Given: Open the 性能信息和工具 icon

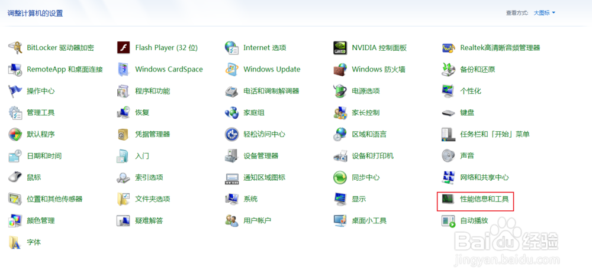Looking at the screenshot, I should coord(449,198).
